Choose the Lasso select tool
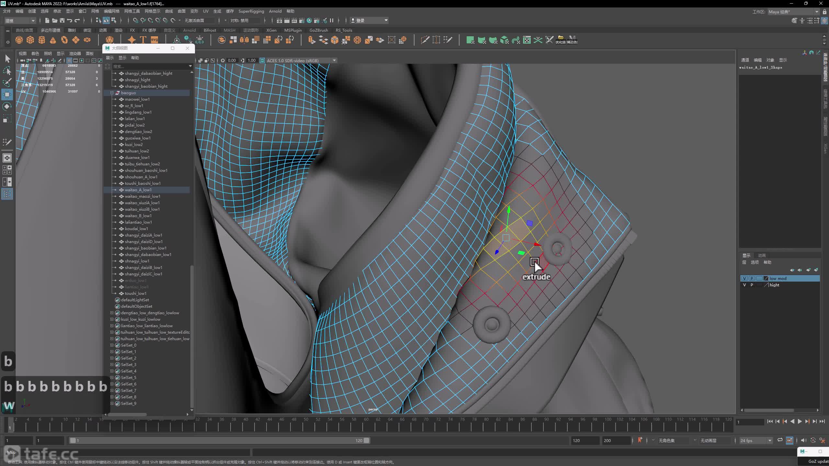This screenshot has height=466, width=829. click(x=7, y=71)
